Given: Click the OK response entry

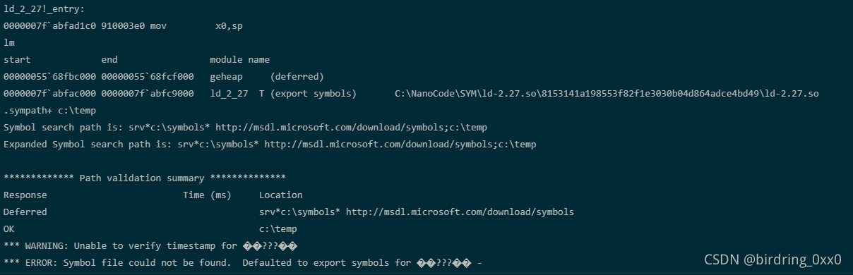Looking at the screenshot, I should 9,228.
